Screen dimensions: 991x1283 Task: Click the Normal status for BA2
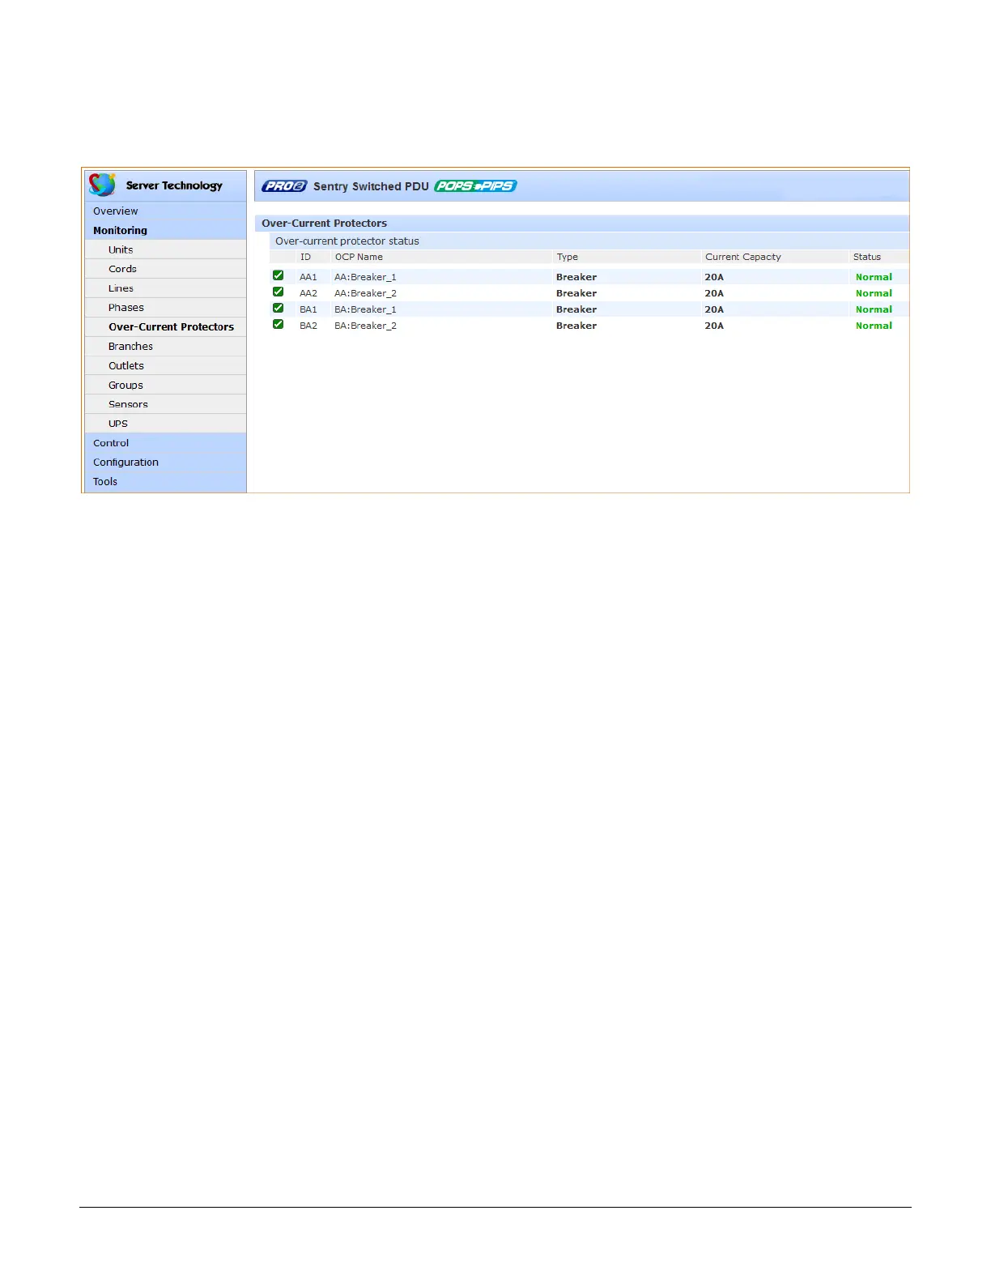[x=874, y=326]
